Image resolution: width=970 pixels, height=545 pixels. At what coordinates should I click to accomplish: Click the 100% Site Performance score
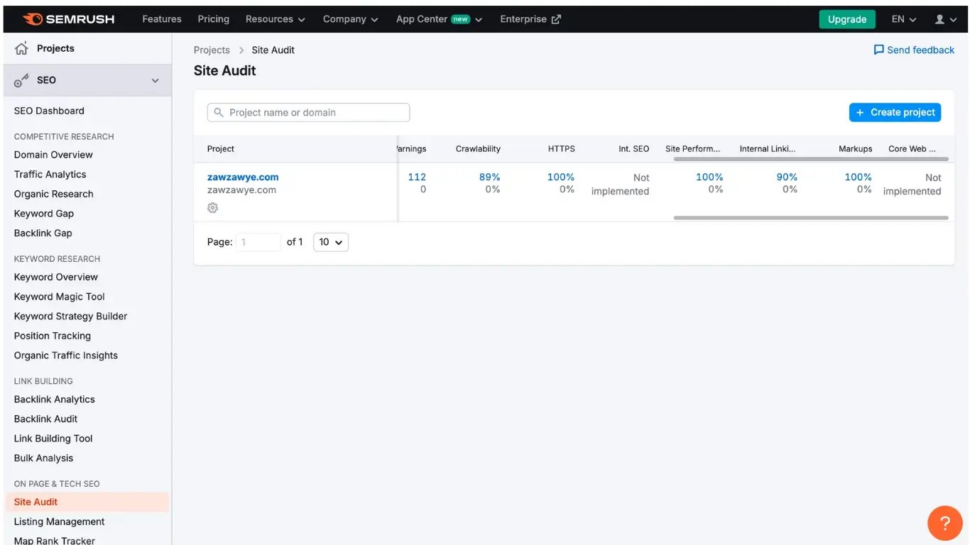point(709,177)
